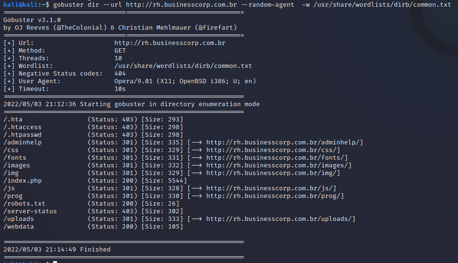458x263 pixels.
Task: Select the /.htpasswd result entry
Action: [22, 135]
